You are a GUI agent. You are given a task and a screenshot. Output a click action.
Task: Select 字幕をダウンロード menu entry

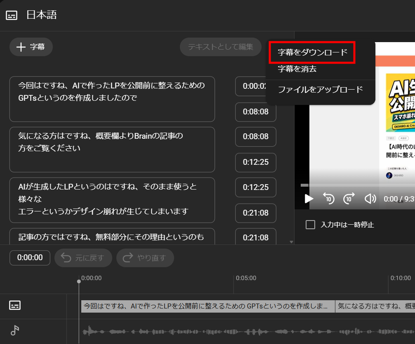[312, 52]
